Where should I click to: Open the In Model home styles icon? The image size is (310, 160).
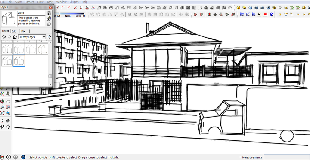[15, 37]
